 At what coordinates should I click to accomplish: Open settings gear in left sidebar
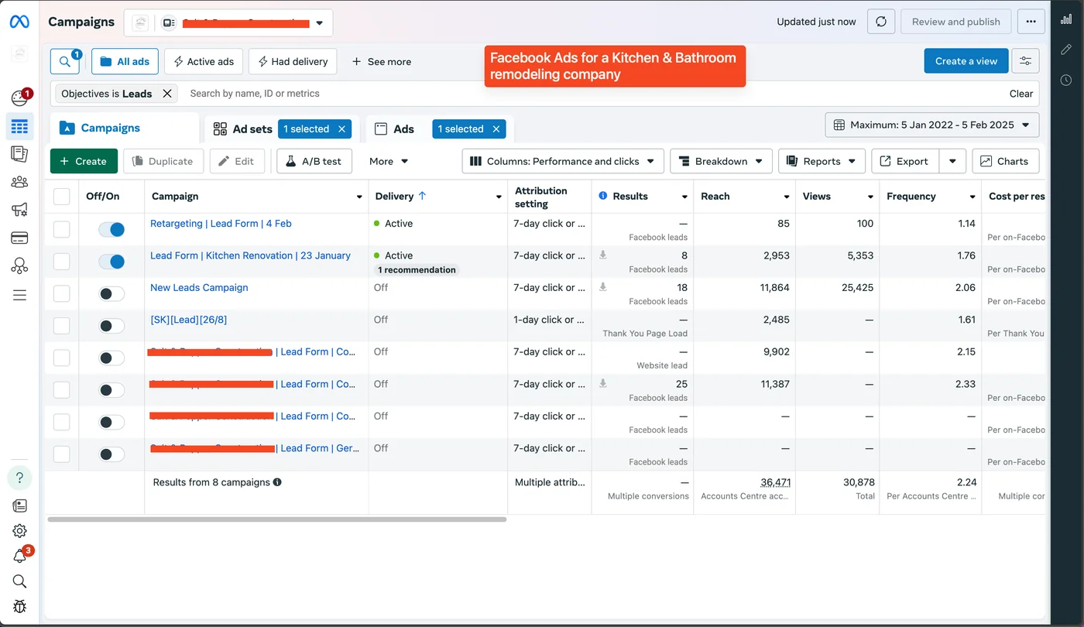click(x=19, y=530)
